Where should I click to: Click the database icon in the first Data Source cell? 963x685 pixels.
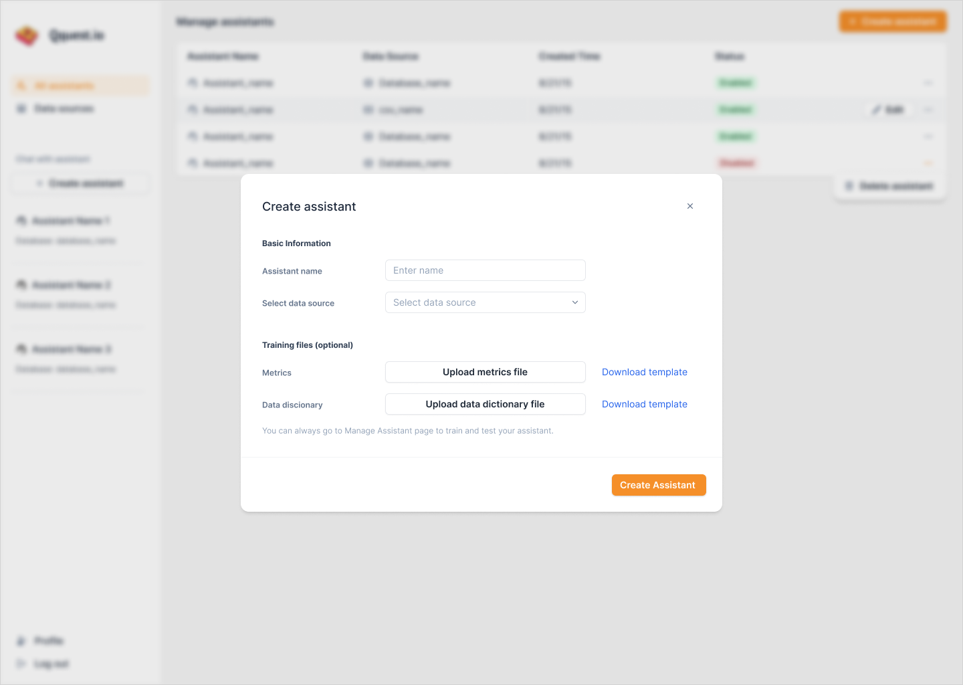click(368, 83)
